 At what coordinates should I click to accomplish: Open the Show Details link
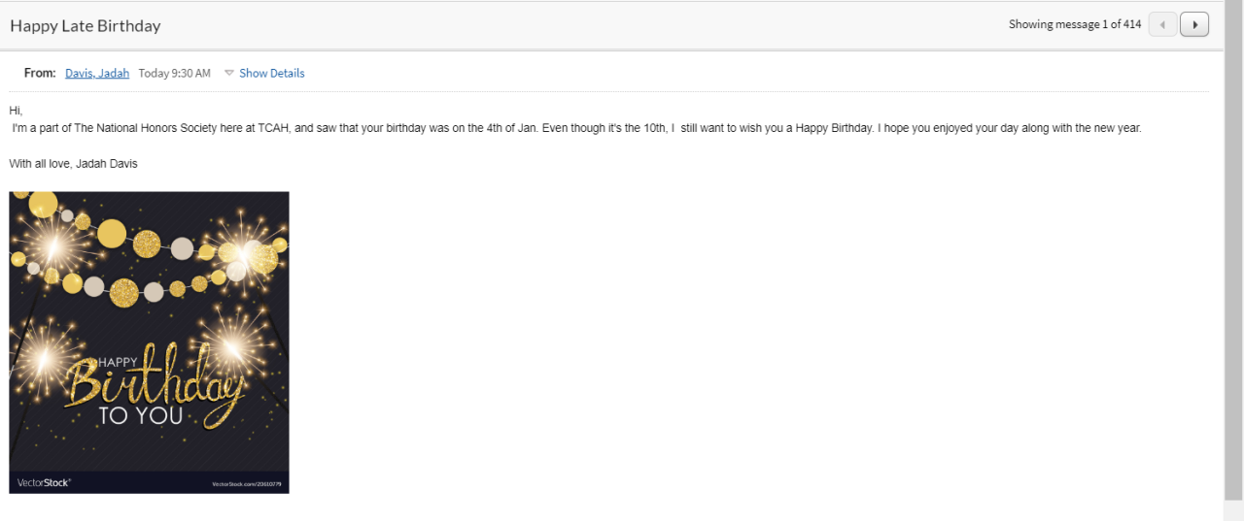pos(272,73)
